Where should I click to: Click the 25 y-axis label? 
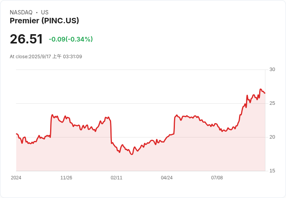click(x=272, y=103)
